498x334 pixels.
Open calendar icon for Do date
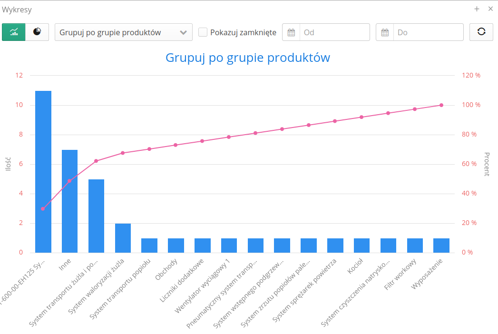click(x=385, y=32)
